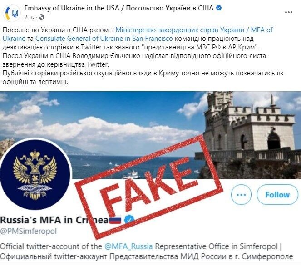
Task: Click the Russian flag emoji next to name
Action: (x=115, y=220)
